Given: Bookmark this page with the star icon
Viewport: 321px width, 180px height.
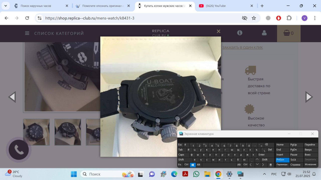Looking at the screenshot, I should coord(254,18).
